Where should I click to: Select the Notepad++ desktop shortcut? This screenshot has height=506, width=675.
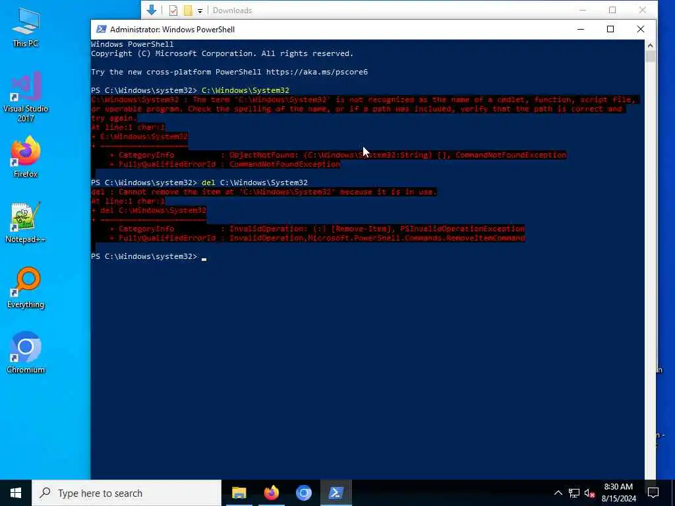[x=26, y=223]
